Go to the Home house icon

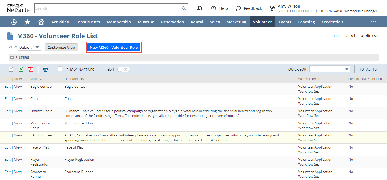[41, 22]
